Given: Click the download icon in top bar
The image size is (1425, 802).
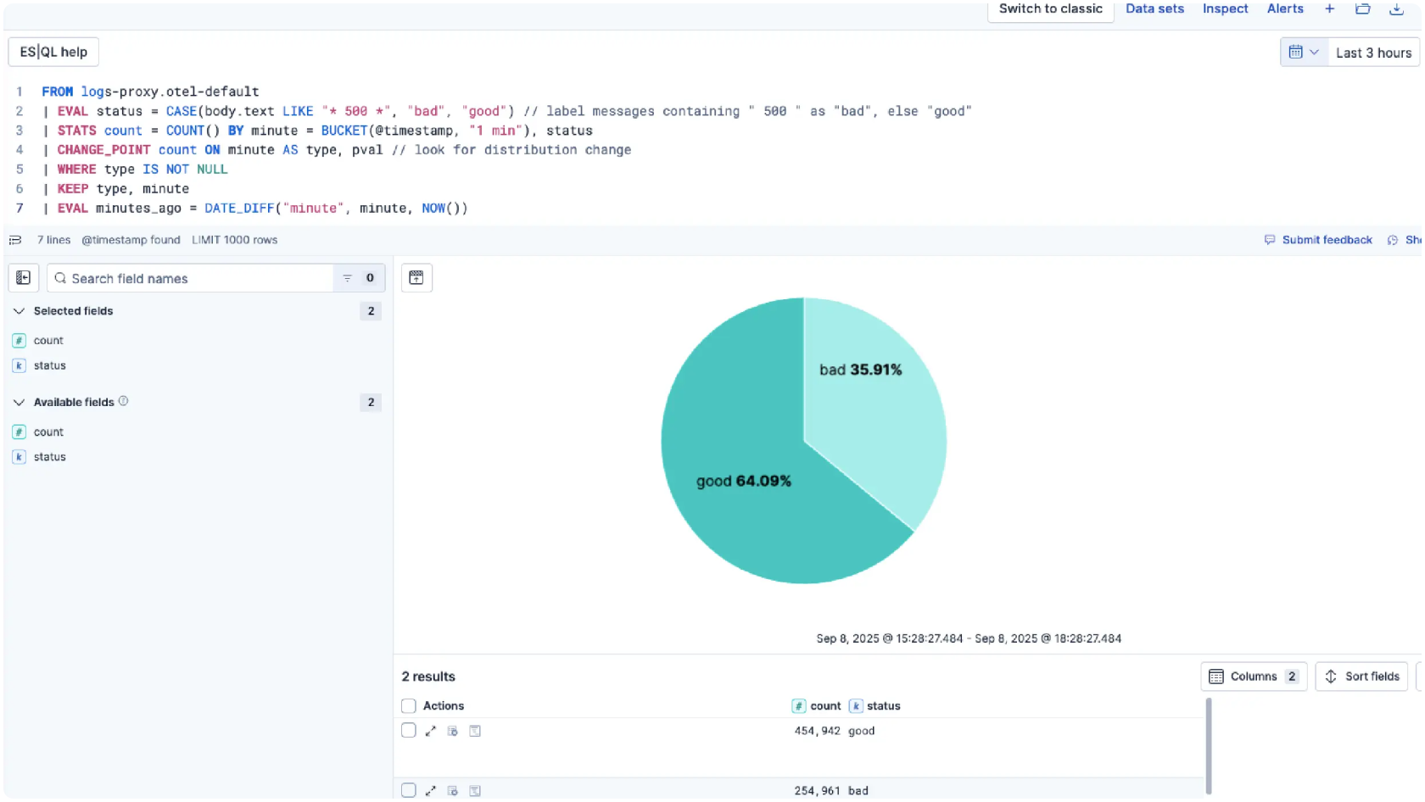Looking at the screenshot, I should coord(1396,9).
